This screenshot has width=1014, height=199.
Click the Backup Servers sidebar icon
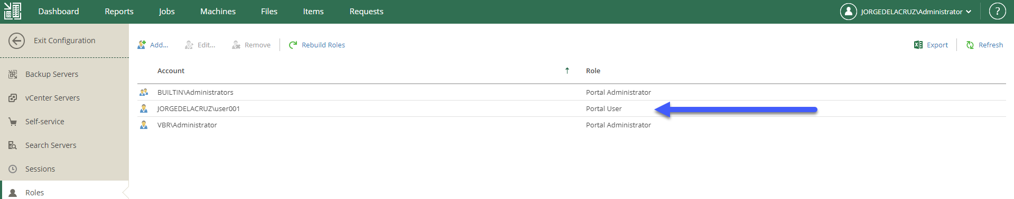pos(13,74)
